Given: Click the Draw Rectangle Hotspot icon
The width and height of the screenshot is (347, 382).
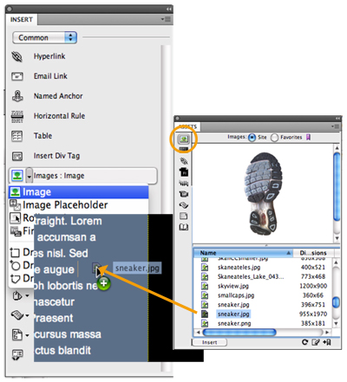Looking at the screenshot, I should 15,253.
